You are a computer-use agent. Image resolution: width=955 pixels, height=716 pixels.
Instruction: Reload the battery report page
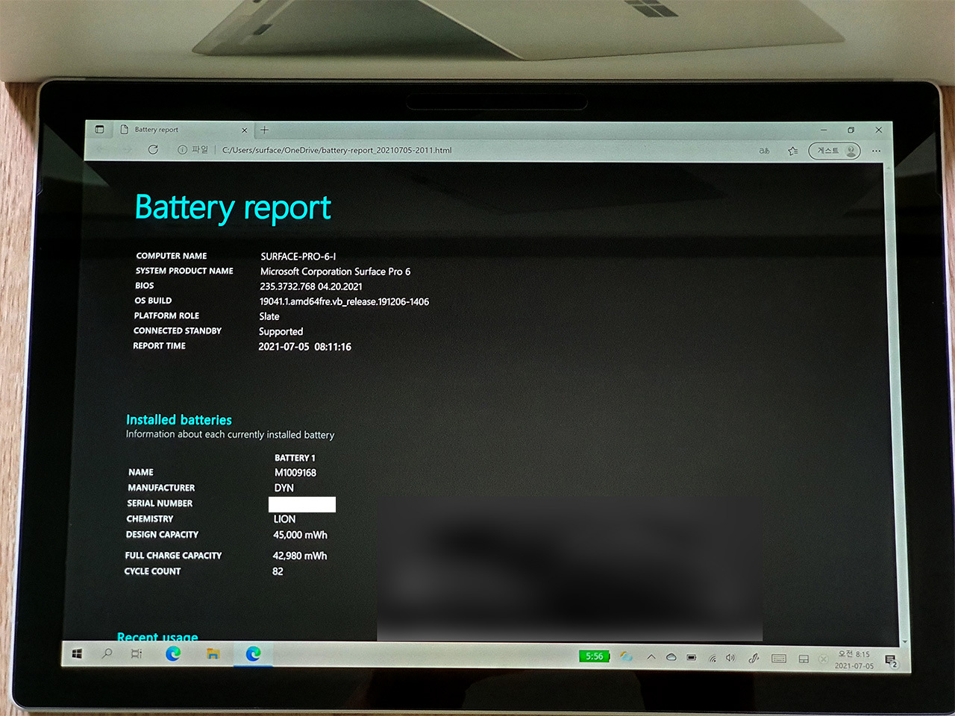tap(153, 149)
